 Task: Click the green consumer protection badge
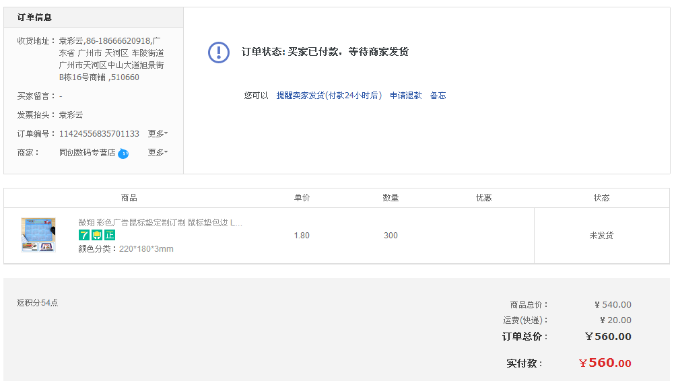point(97,235)
